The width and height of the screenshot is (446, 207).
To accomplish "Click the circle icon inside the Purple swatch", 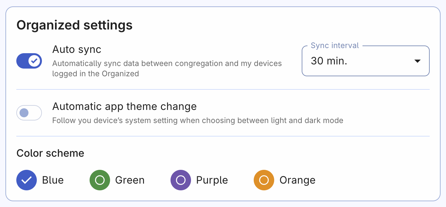I will [x=180, y=180].
